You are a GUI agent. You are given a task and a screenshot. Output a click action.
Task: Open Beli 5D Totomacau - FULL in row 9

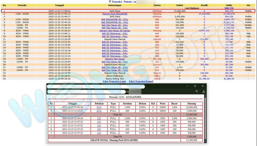115,34
